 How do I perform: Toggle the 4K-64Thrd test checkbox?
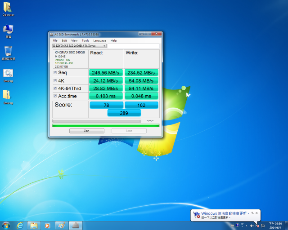click(x=55, y=88)
